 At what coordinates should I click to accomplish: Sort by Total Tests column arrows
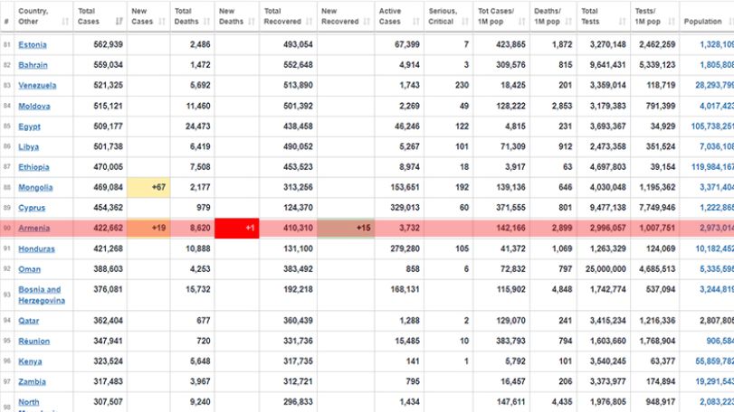click(x=622, y=22)
